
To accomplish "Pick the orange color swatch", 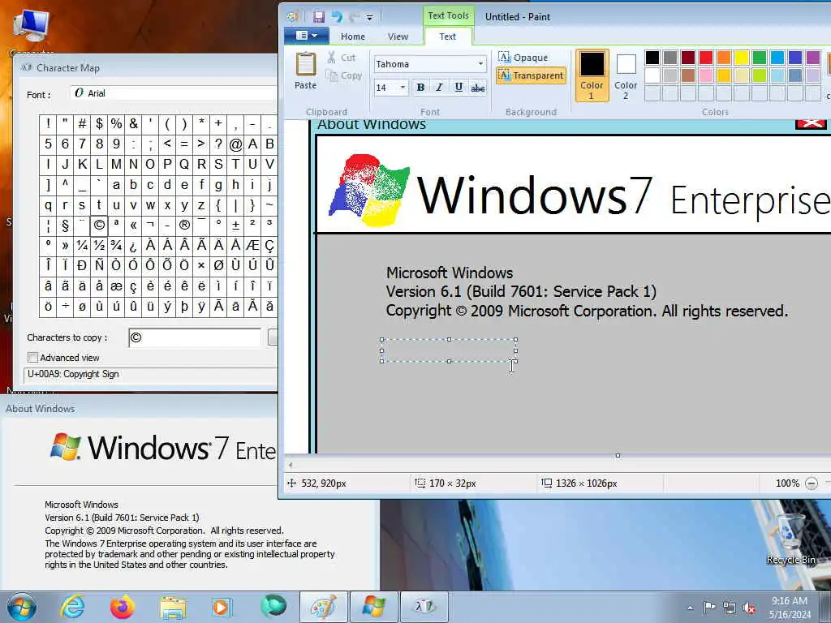I will coord(724,58).
